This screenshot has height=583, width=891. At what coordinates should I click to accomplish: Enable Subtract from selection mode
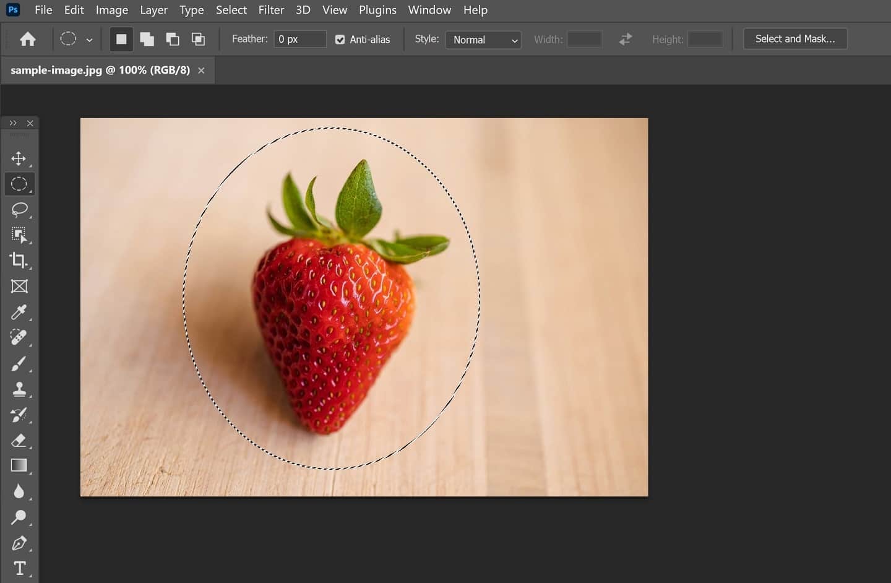pyautogui.click(x=173, y=40)
